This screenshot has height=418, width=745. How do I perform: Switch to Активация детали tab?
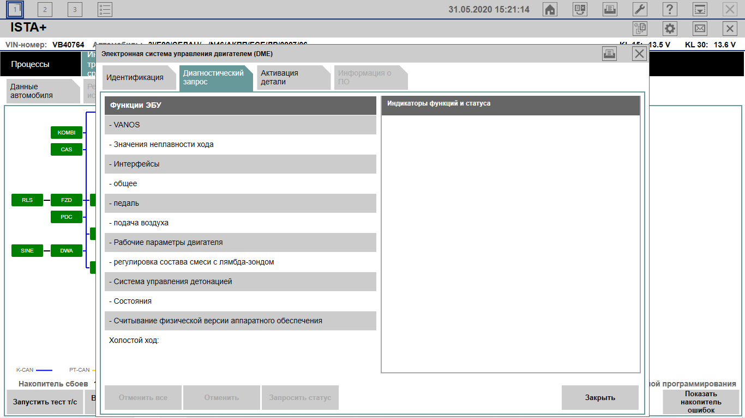coord(293,77)
